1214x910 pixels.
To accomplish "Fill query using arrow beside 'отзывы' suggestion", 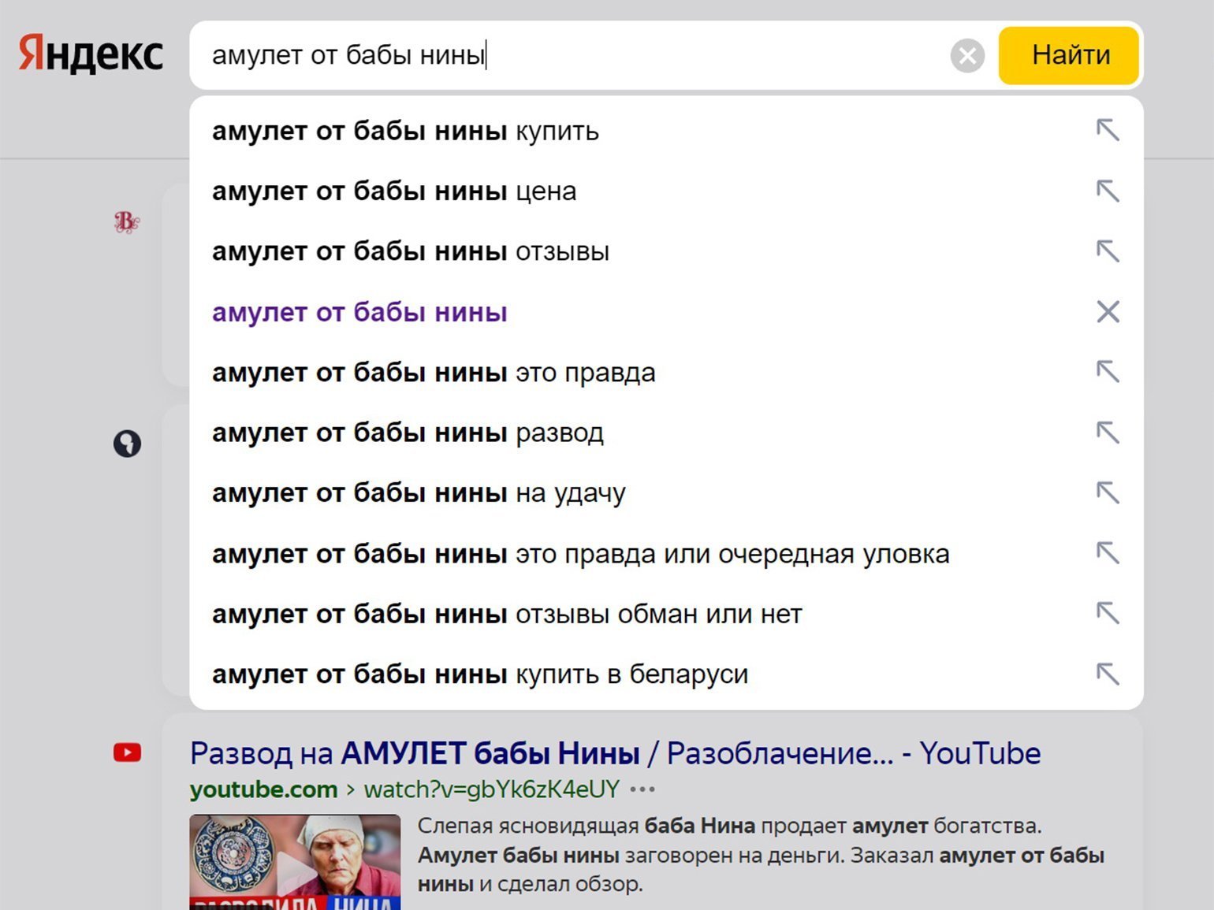I will pos(1108,251).
